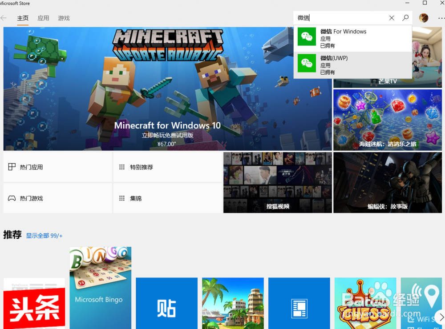The height and width of the screenshot is (329, 445).
Task: Switch to the 应用 tab
Action: [43, 18]
